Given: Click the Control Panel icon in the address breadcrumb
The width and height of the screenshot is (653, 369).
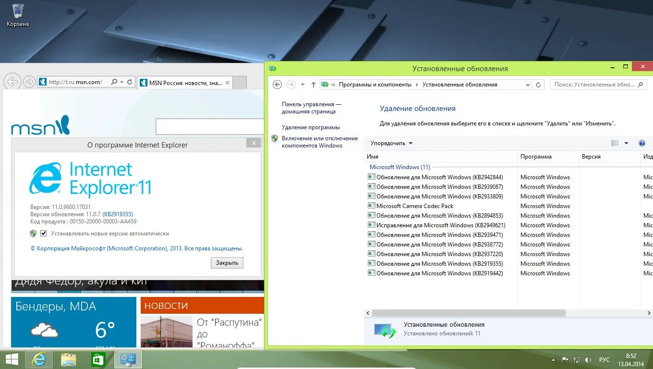Looking at the screenshot, I should click(x=324, y=85).
